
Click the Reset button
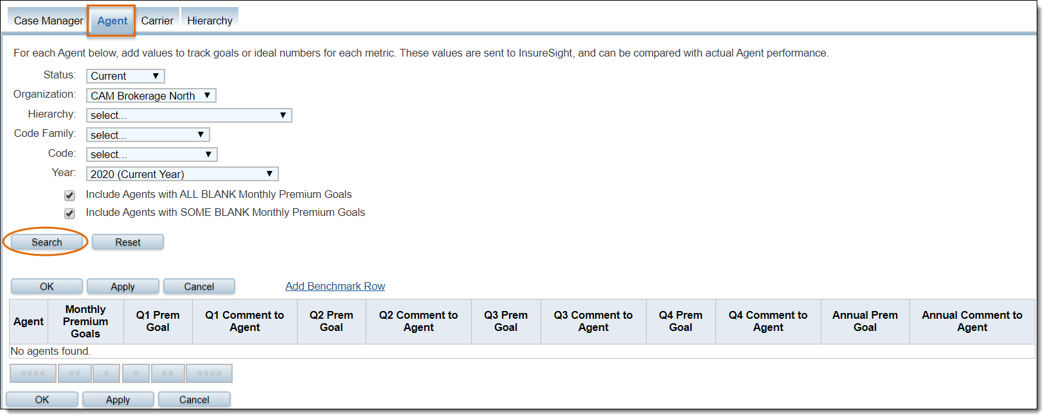point(128,242)
